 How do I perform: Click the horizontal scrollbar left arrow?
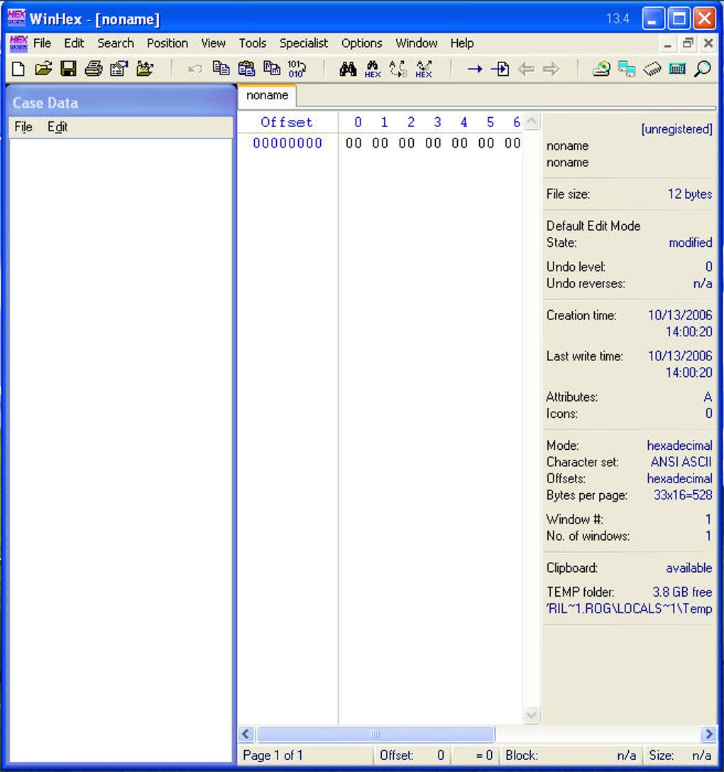[x=246, y=734]
